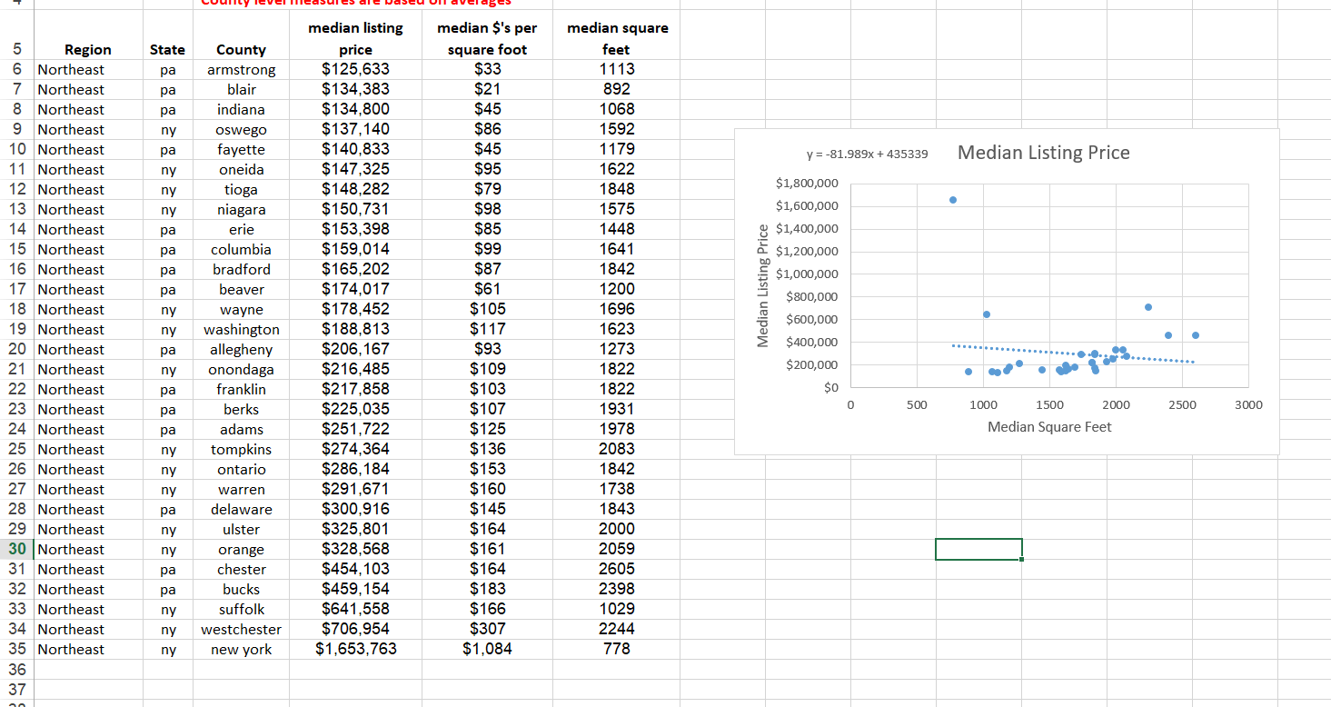The width and height of the screenshot is (1331, 707).
Task: Select the bradford county cell
Action: click(241, 270)
